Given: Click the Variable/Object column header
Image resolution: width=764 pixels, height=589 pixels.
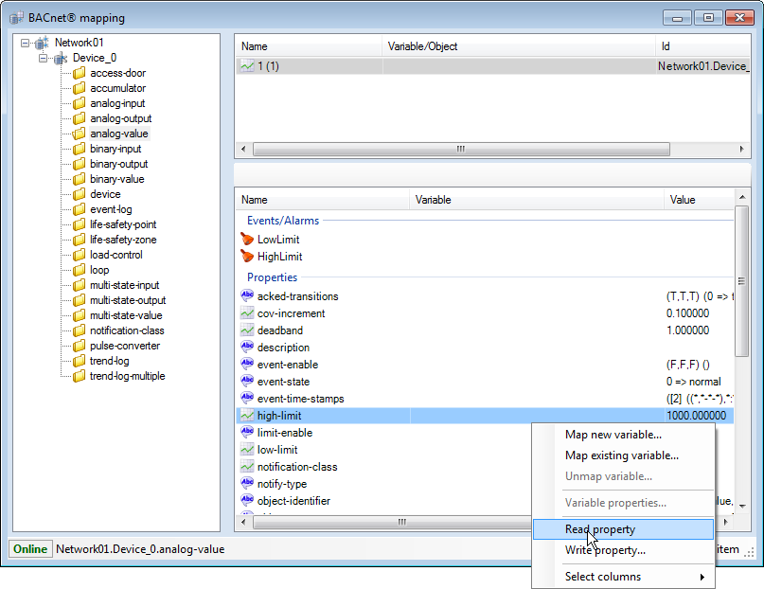Looking at the screenshot, I should pyautogui.click(x=422, y=46).
